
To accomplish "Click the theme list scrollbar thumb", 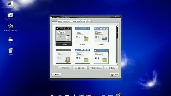I will click(117, 33).
